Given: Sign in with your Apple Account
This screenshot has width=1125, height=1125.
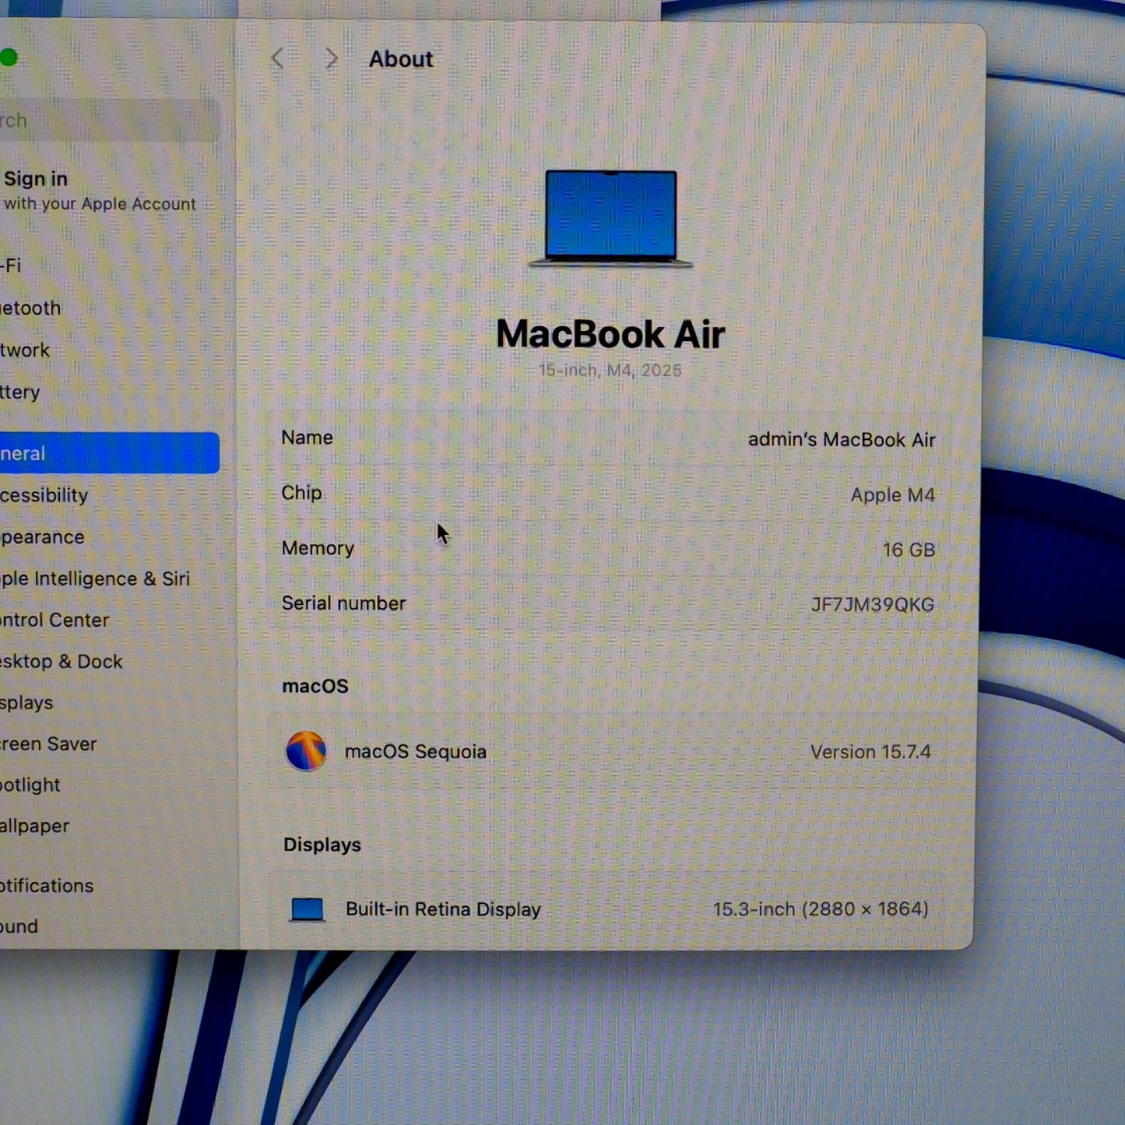Looking at the screenshot, I should [x=98, y=191].
